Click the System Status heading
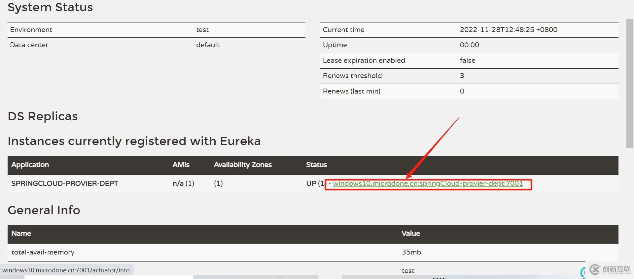This screenshot has width=634, height=279. 50,7
